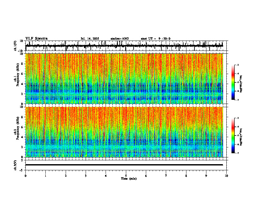The height and width of the screenshot is (197, 255).
Task: Click the time axis tick label "5"
Action: pyautogui.click(x=126, y=176)
